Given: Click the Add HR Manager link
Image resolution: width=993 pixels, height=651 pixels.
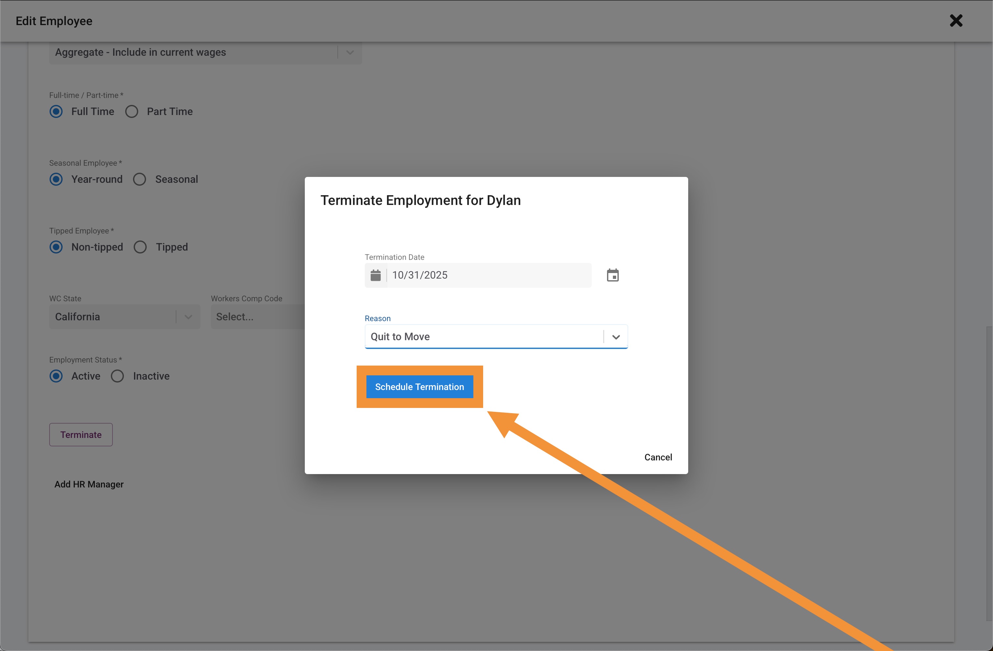Looking at the screenshot, I should click(x=89, y=484).
